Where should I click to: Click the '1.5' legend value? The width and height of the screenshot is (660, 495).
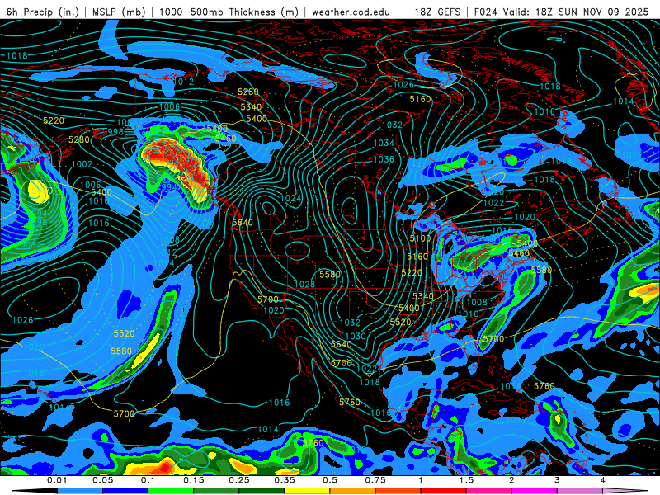(466, 480)
